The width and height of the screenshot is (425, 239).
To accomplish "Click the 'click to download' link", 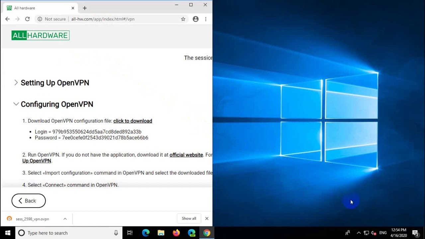I will [x=132, y=121].
